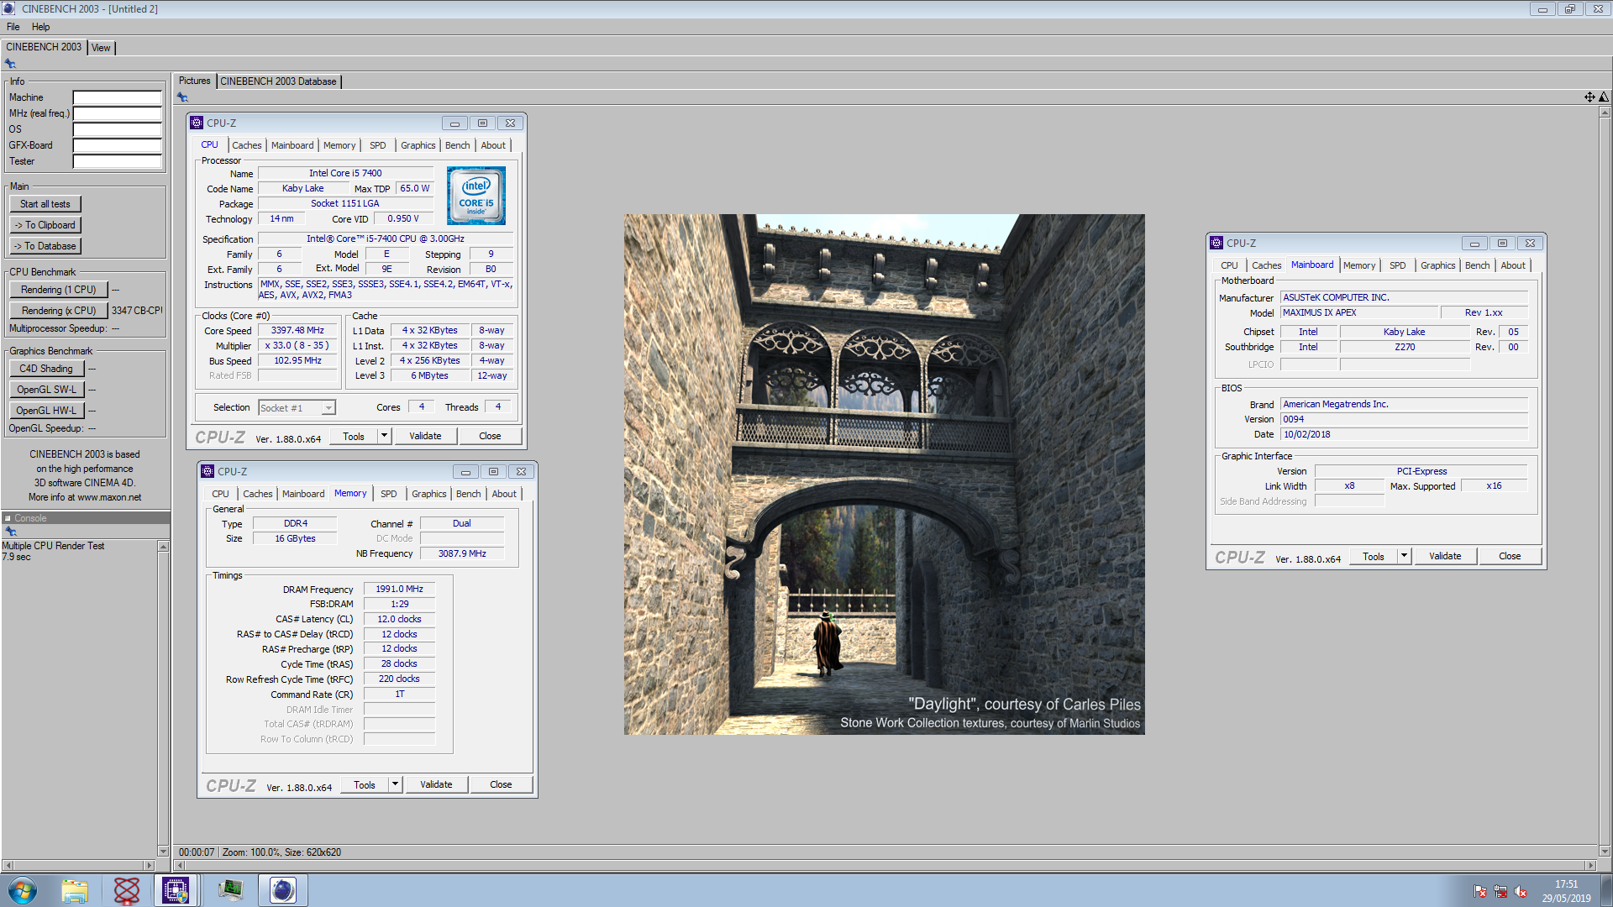Screen dimensions: 1613x907
Task: Click the CINEBENCH application icon in title bar
Action: (x=9, y=8)
